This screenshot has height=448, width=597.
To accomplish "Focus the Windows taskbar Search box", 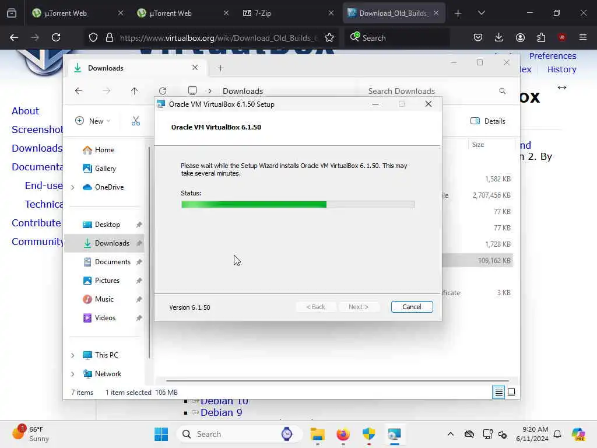I will tap(239, 434).
